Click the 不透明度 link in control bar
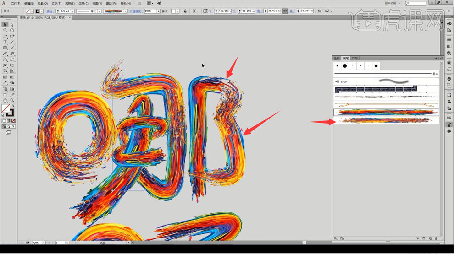Image resolution: width=454 pixels, height=254 pixels. pos(135,11)
